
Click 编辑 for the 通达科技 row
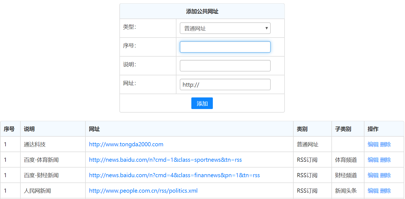tap(373, 144)
